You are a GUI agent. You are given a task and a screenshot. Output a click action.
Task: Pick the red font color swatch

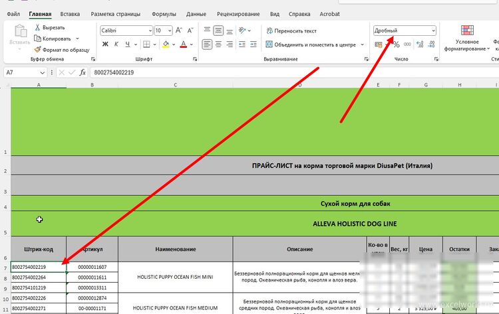(183, 44)
